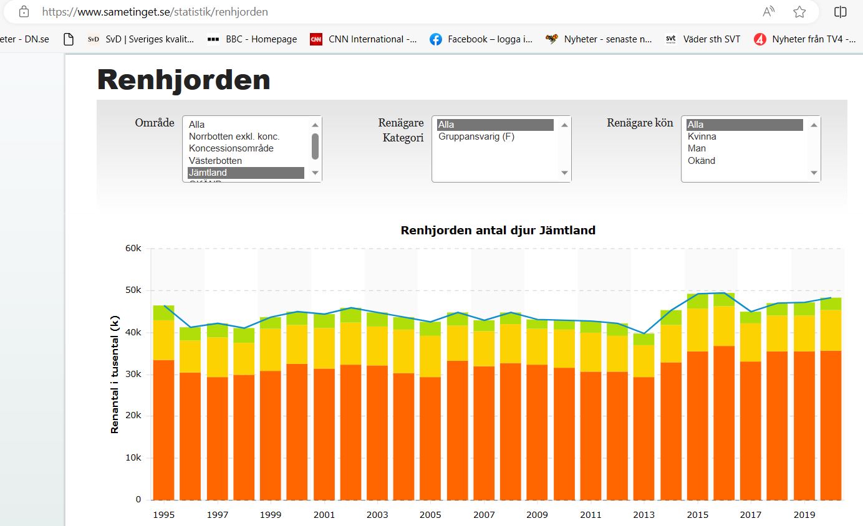
Task: Open Väder sth SVT bookmark
Action: (x=702, y=39)
